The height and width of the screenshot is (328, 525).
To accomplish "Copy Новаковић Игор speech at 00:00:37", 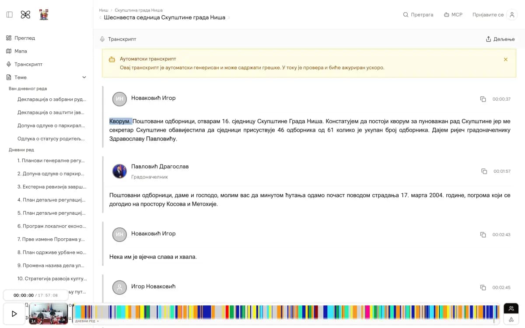I will point(483,99).
